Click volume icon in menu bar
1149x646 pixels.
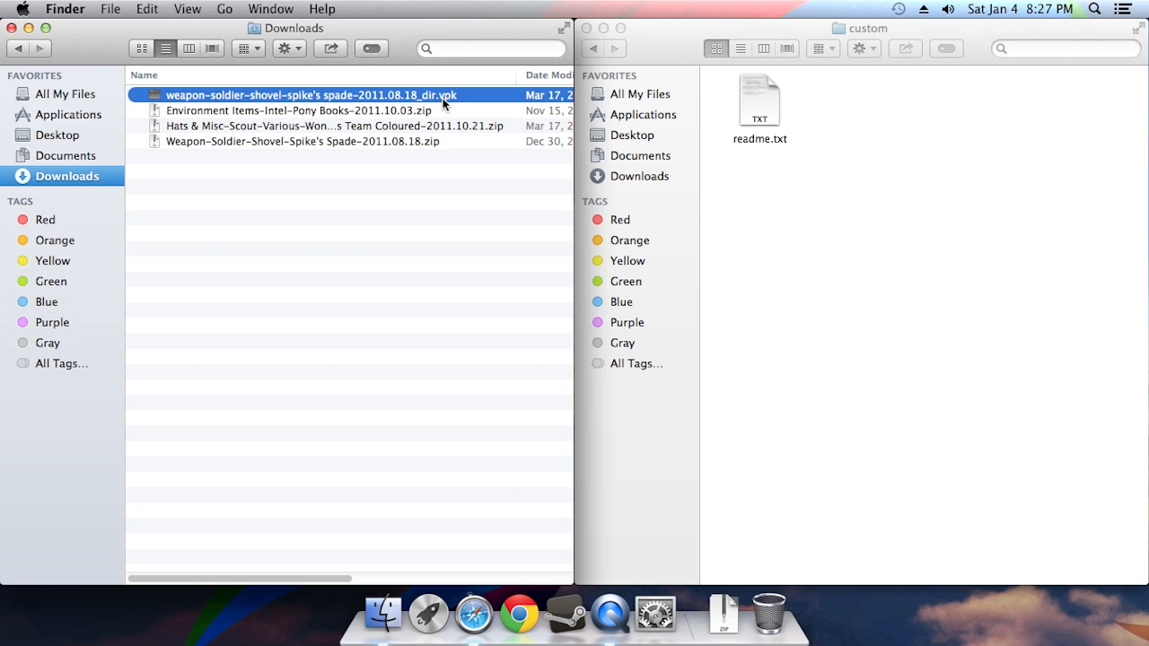click(948, 9)
